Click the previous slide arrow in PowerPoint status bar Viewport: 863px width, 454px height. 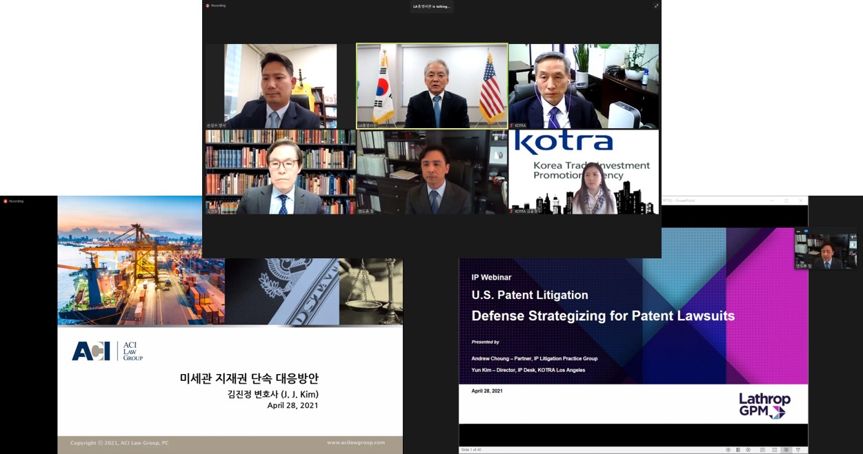click(728, 450)
